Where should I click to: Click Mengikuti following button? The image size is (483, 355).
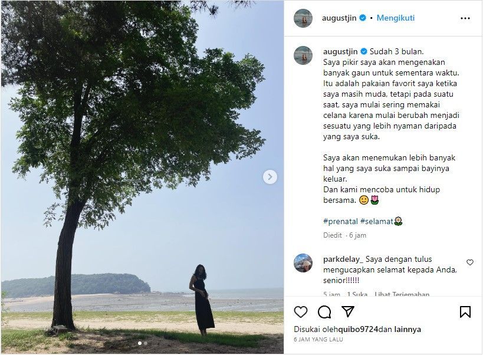coord(396,18)
